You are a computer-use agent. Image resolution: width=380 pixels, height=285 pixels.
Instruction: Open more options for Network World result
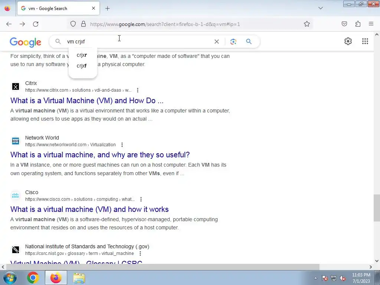[122, 145]
